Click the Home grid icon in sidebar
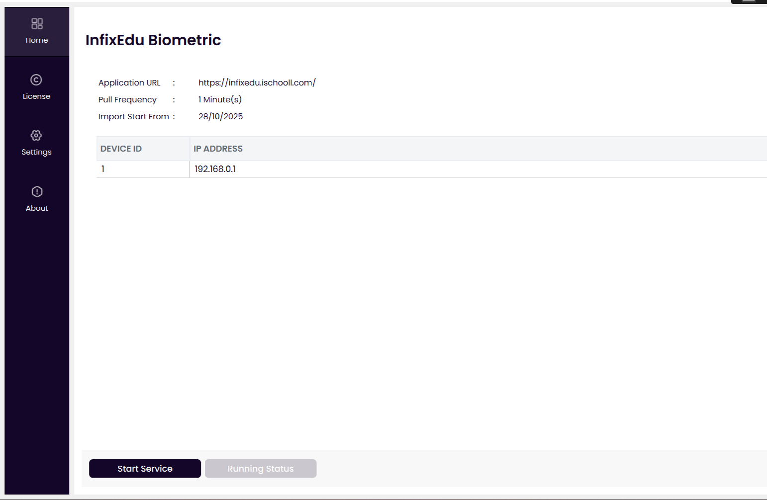Screen dimensions: 767x500 click(x=37, y=23)
